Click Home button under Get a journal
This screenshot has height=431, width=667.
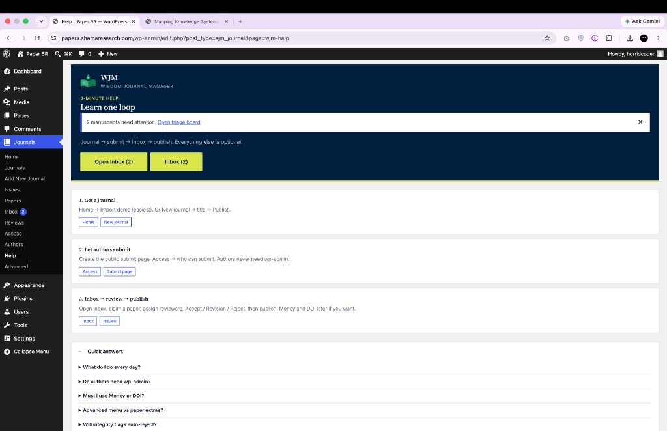pos(89,222)
